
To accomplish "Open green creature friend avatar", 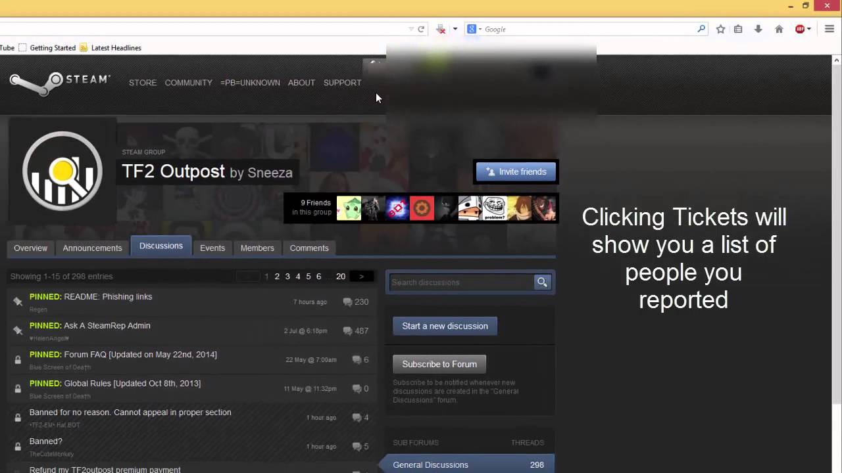I will pyautogui.click(x=349, y=208).
